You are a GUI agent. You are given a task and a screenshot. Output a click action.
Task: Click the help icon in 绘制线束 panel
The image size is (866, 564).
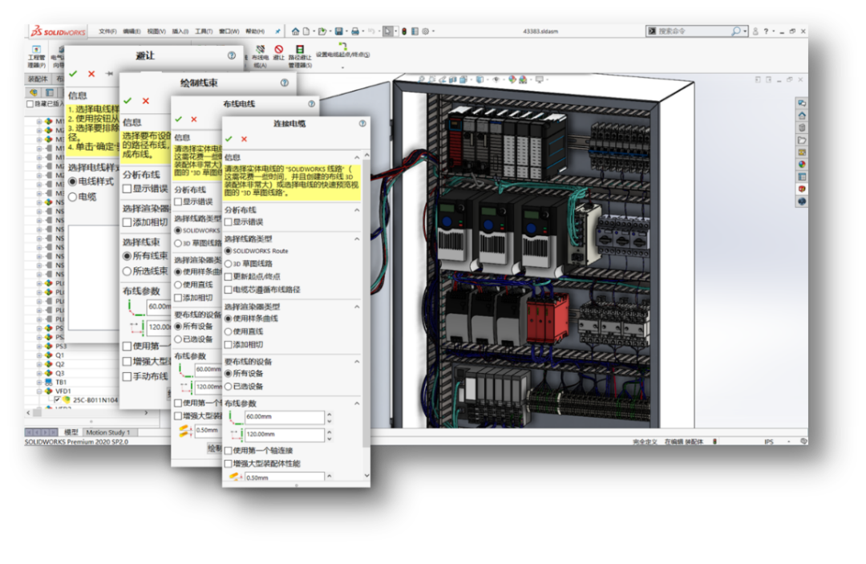(x=285, y=83)
